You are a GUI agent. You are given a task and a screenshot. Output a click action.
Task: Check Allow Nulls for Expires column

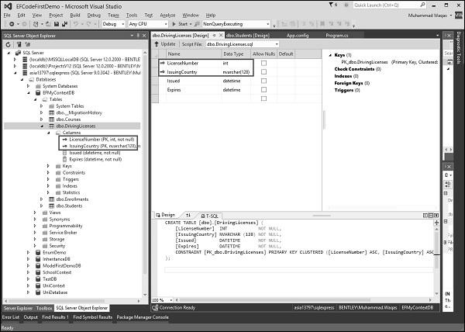point(264,90)
